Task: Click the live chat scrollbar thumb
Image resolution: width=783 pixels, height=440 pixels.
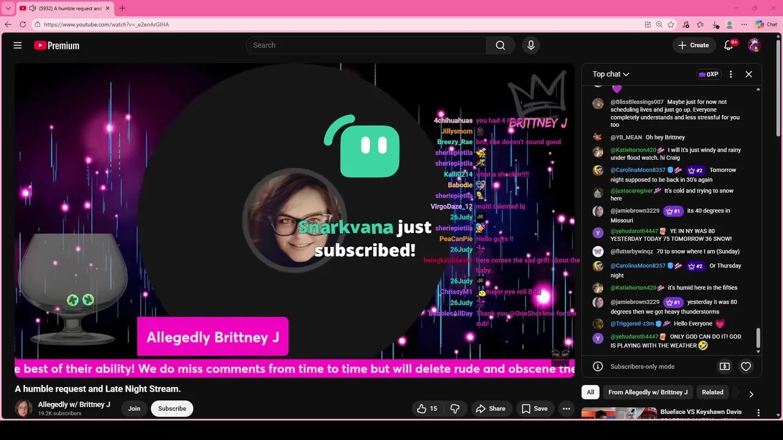Action: pyautogui.click(x=758, y=338)
